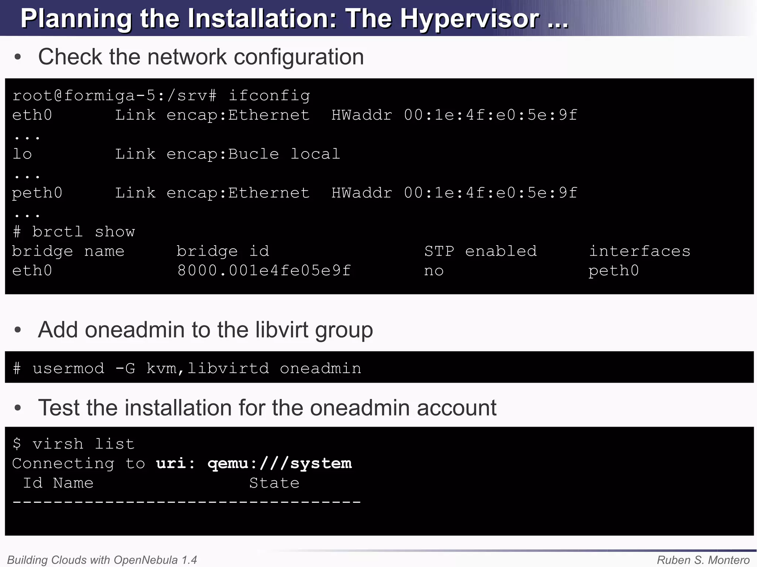This screenshot has width=757, height=567.
Task: Click the 'Id Name' header in virsh output
Action: click(58, 483)
